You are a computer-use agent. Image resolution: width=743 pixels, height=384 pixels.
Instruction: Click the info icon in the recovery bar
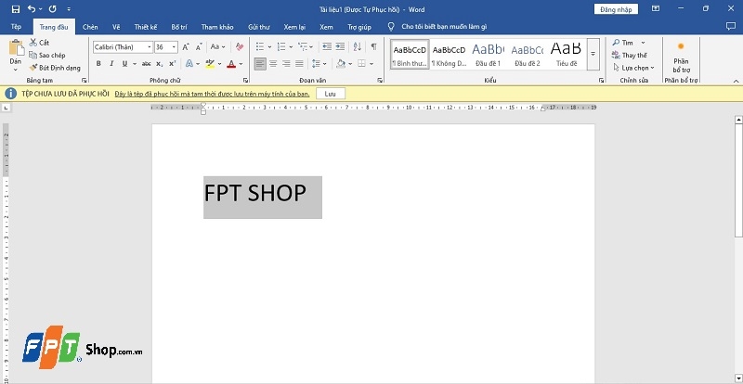(10, 94)
